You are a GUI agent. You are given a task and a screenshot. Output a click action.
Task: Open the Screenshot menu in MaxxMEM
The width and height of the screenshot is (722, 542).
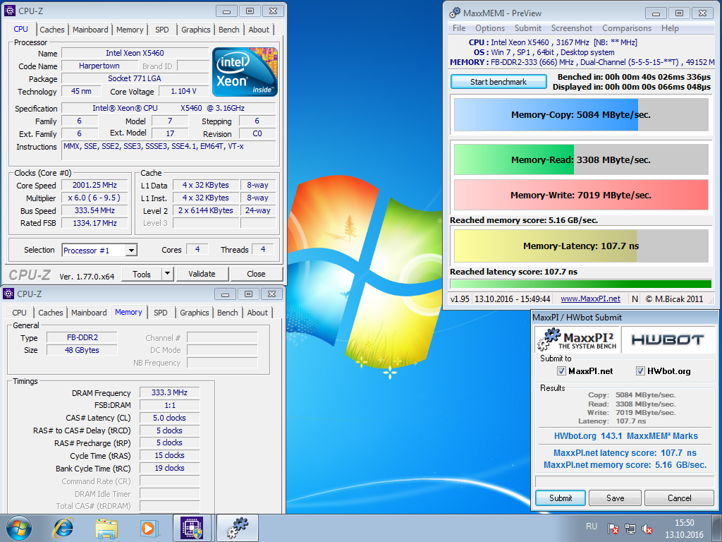[571, 28]
